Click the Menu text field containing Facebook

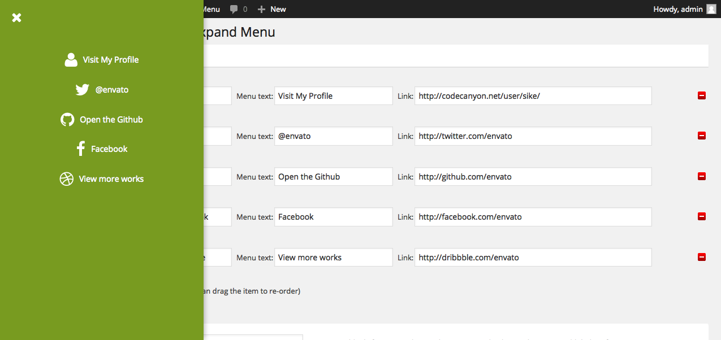[333, 216]
